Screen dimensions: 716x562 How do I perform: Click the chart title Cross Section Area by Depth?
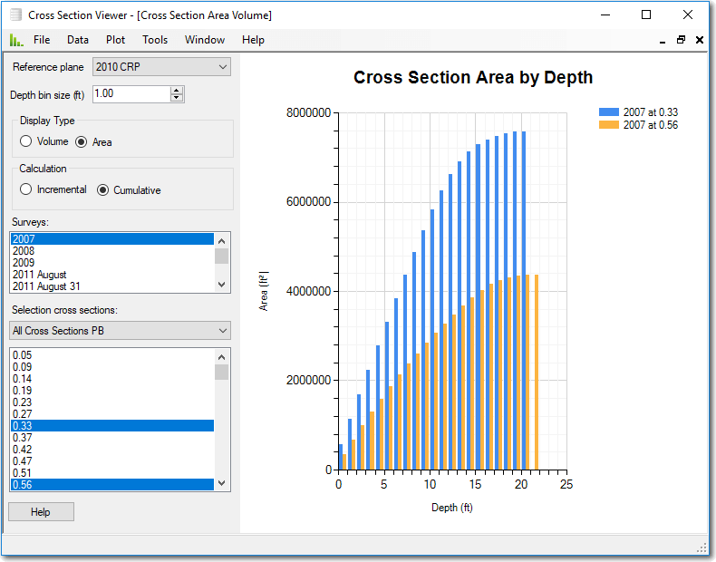[473, 78]
